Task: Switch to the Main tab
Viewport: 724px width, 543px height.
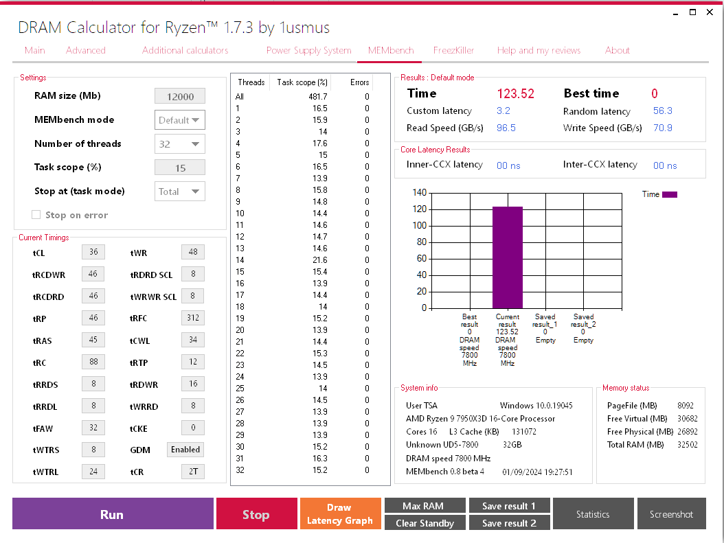Action: (34, 50)
